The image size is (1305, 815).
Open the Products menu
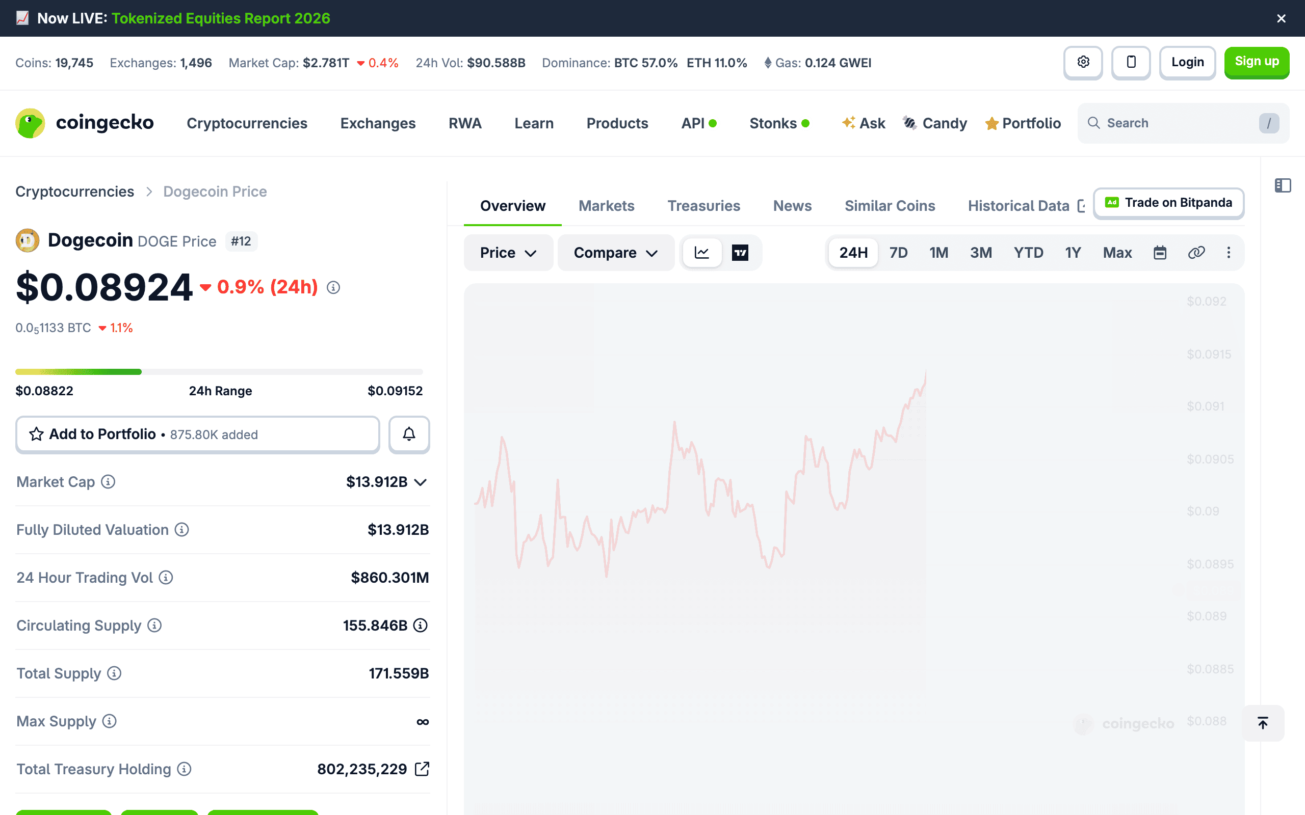tap(617, 123)
